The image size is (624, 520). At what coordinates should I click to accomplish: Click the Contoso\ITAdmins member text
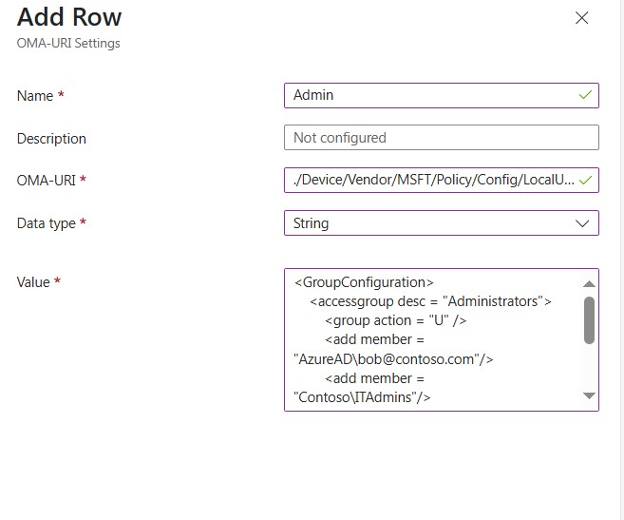click(362, 397)
